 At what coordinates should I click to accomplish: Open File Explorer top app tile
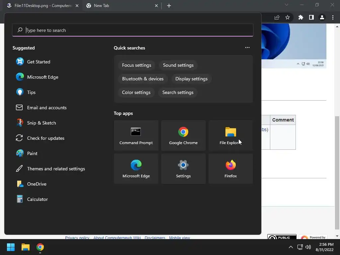(230, 135)
